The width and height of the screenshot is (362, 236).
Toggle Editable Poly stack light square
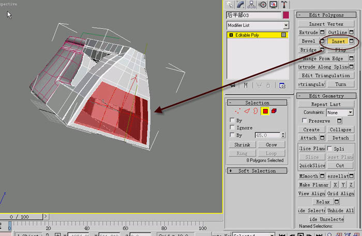coord(284,35)
